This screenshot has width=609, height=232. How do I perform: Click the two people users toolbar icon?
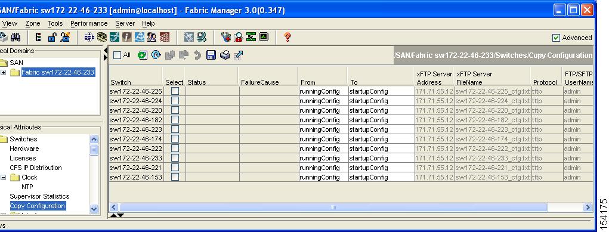click(x=152, y=38)
